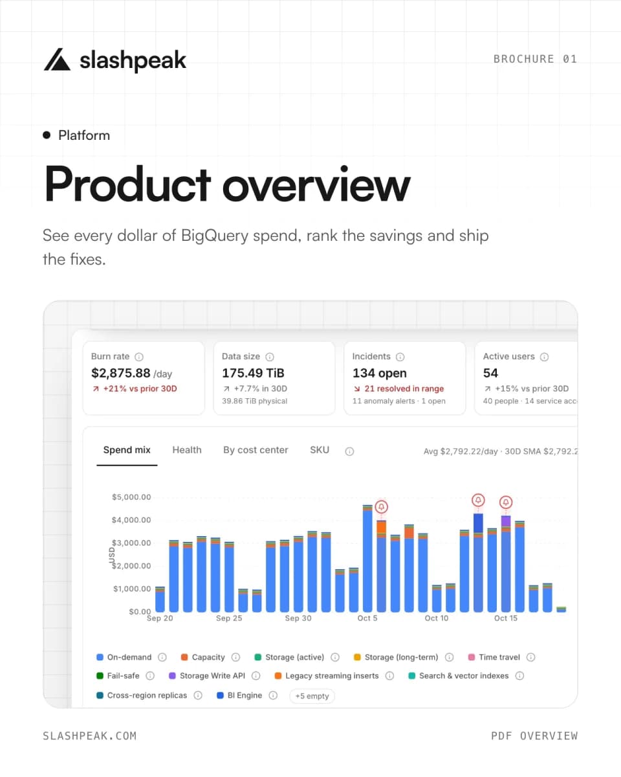Open the Active users info icon
621x777 pixels.
point(545,357)
